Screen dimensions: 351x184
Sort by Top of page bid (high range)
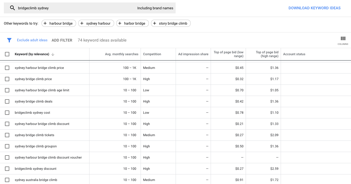(x=267, y=54)
